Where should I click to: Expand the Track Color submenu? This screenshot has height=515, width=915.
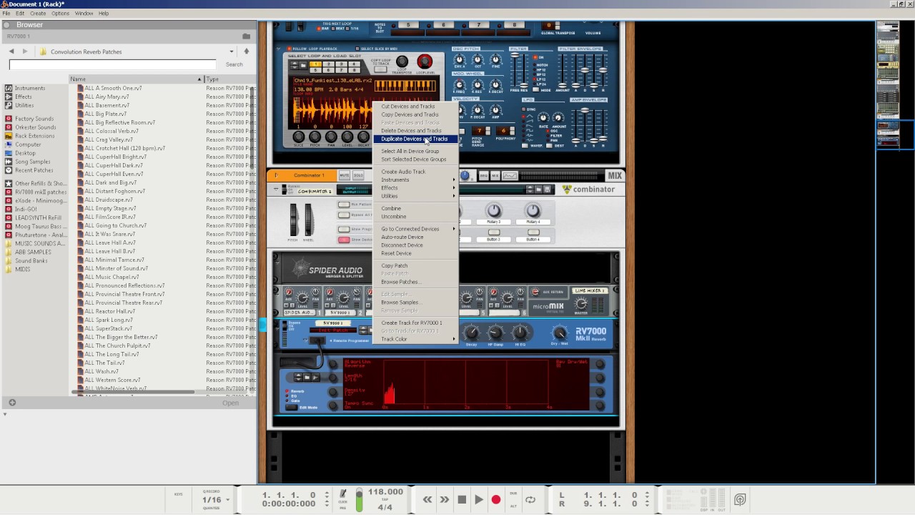tap(416, 339)
